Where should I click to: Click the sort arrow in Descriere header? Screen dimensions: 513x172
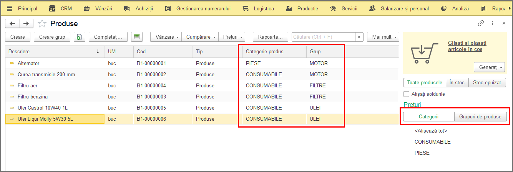(98, 51)
